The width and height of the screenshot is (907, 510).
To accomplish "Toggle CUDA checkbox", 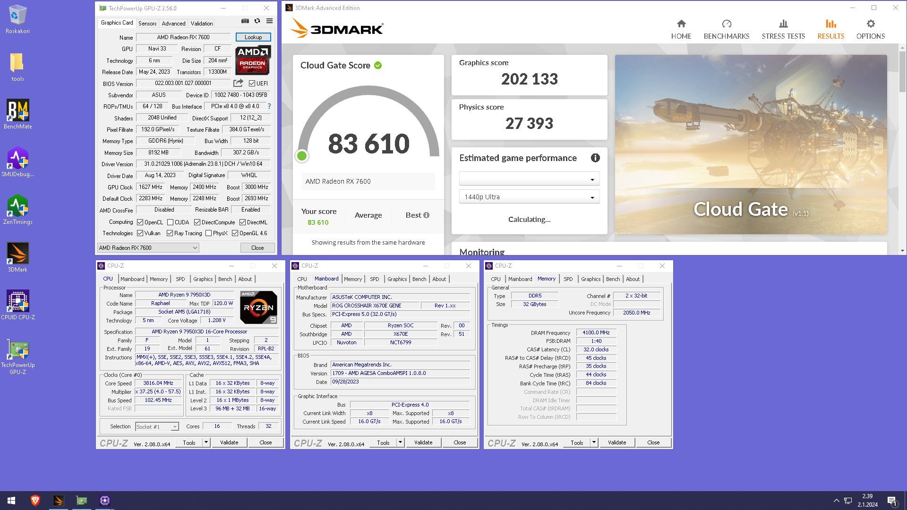I will point(171,222).
